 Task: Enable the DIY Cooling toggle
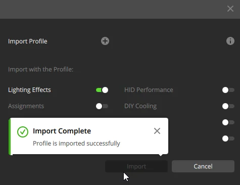[228, 106]
